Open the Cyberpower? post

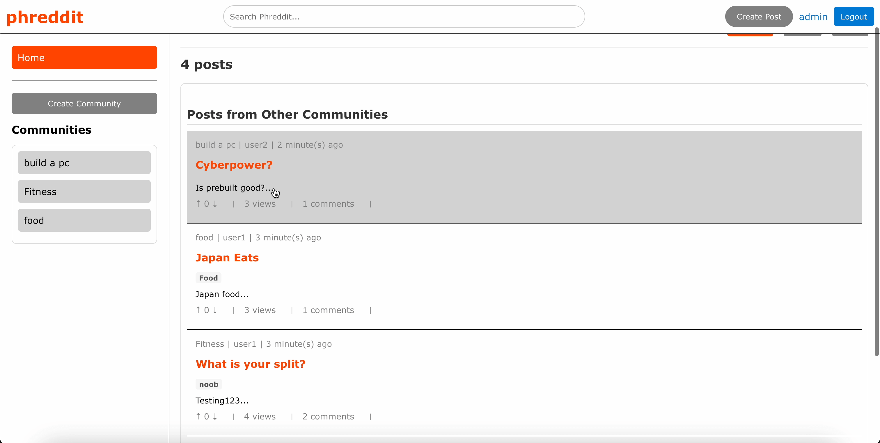point(234,165)
